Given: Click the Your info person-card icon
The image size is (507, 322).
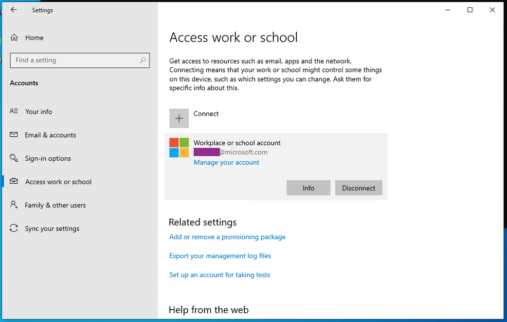Looking at the screenshot, I should (14, 112).
